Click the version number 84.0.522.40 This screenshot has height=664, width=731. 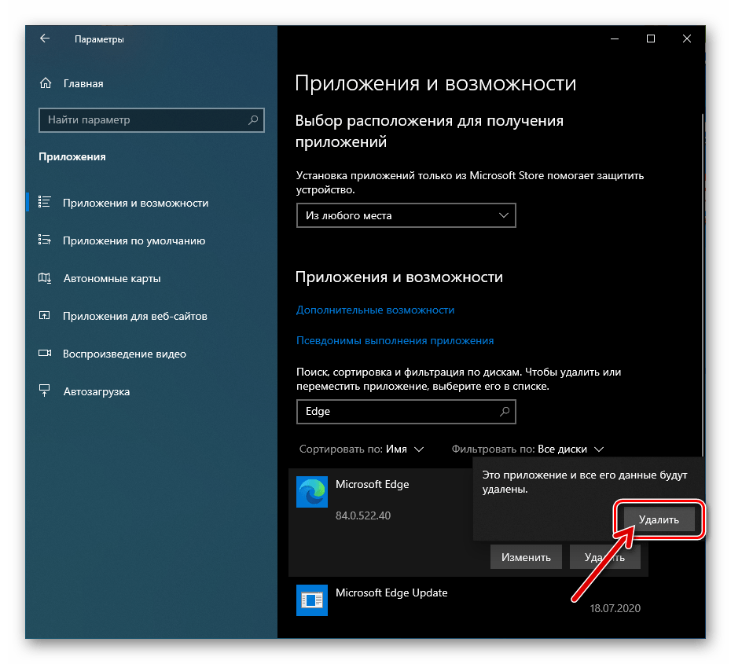coord(362,515)
